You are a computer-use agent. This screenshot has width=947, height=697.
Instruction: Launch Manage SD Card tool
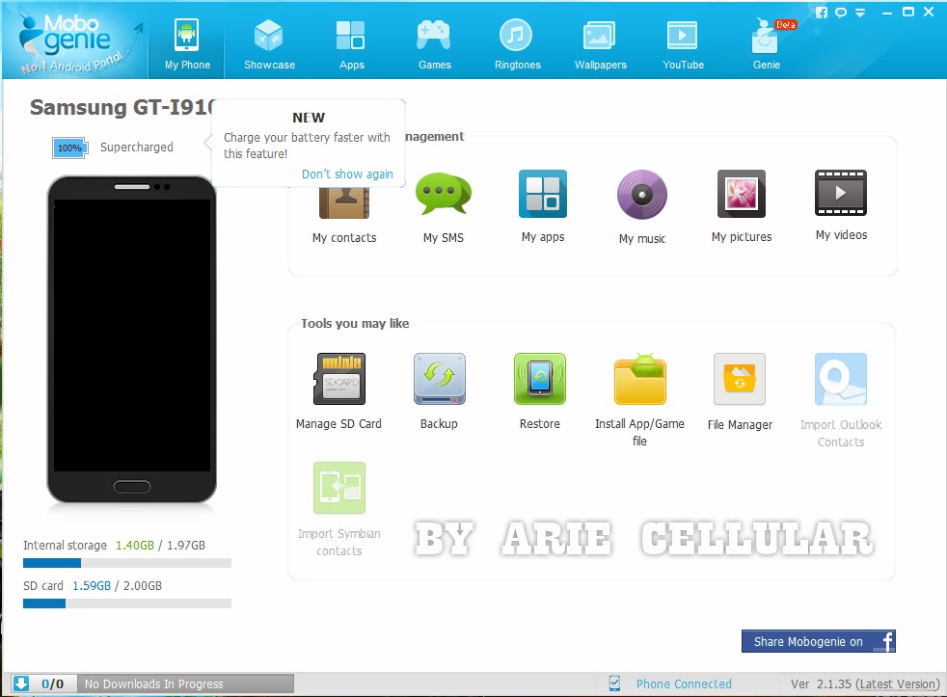338,391
